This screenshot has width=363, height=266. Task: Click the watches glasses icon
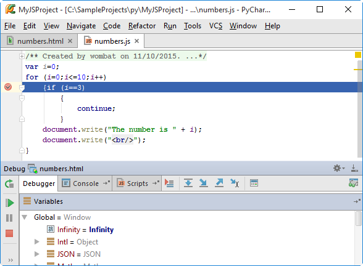tap(353, 183)
